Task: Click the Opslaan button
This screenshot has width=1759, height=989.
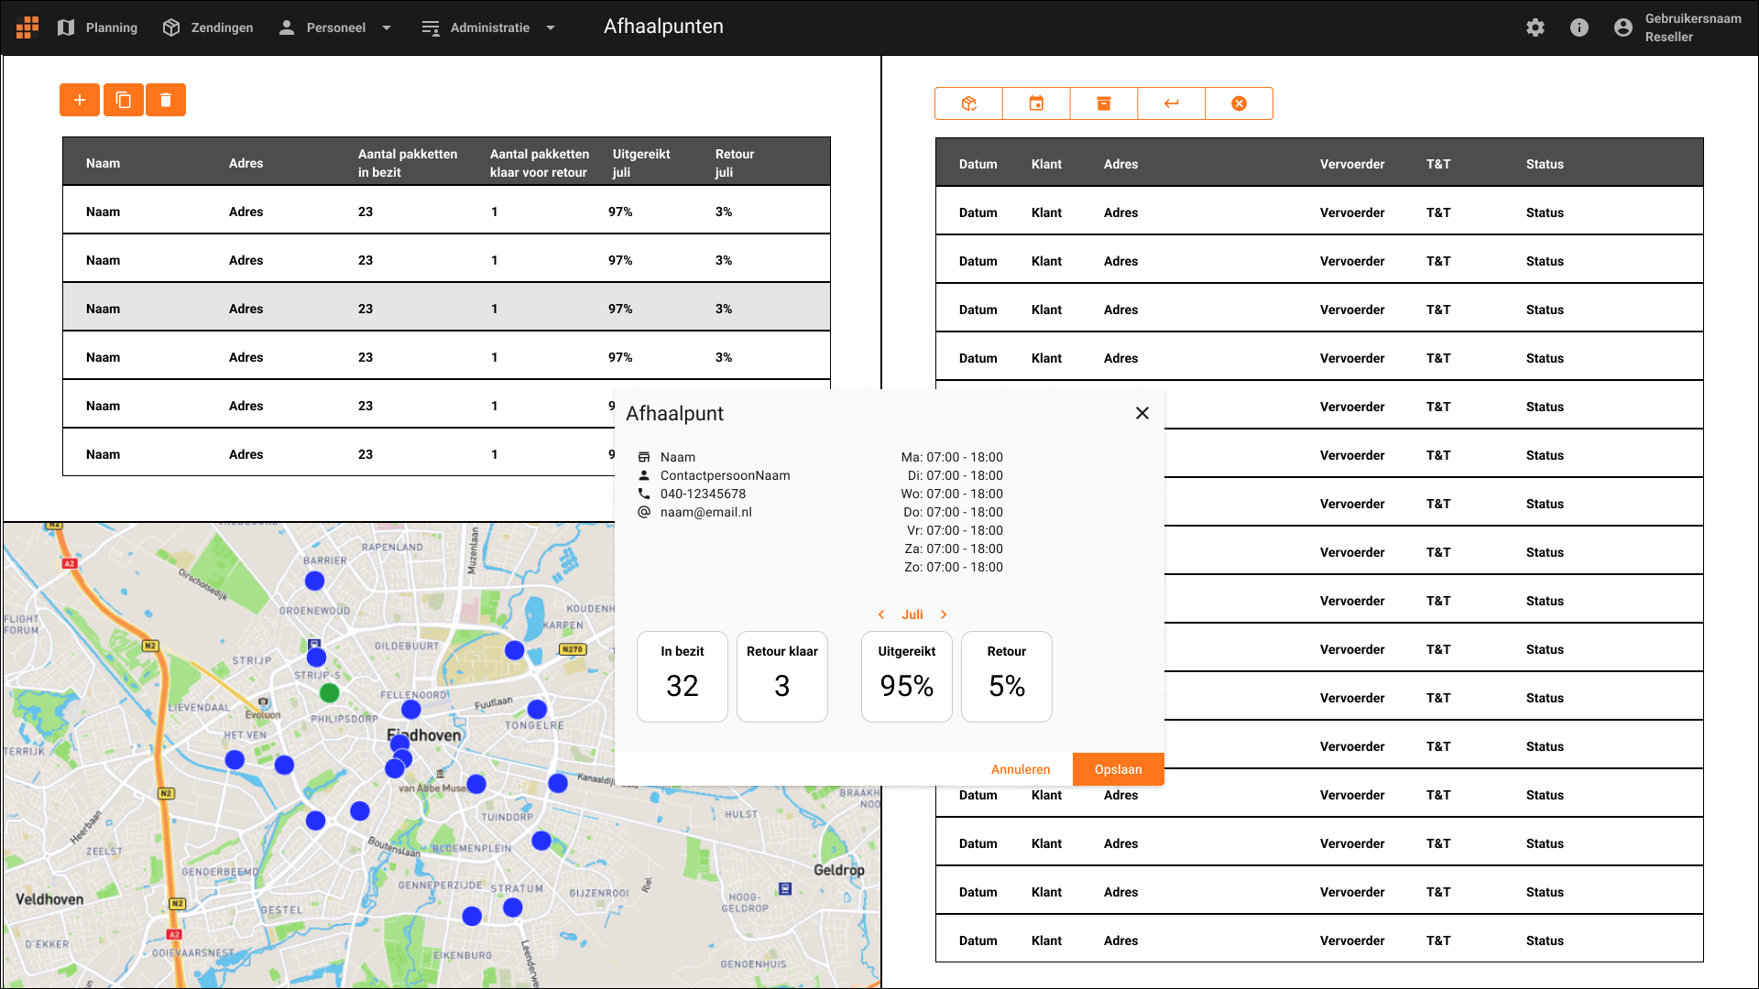Action: [x=1118, y=769]
